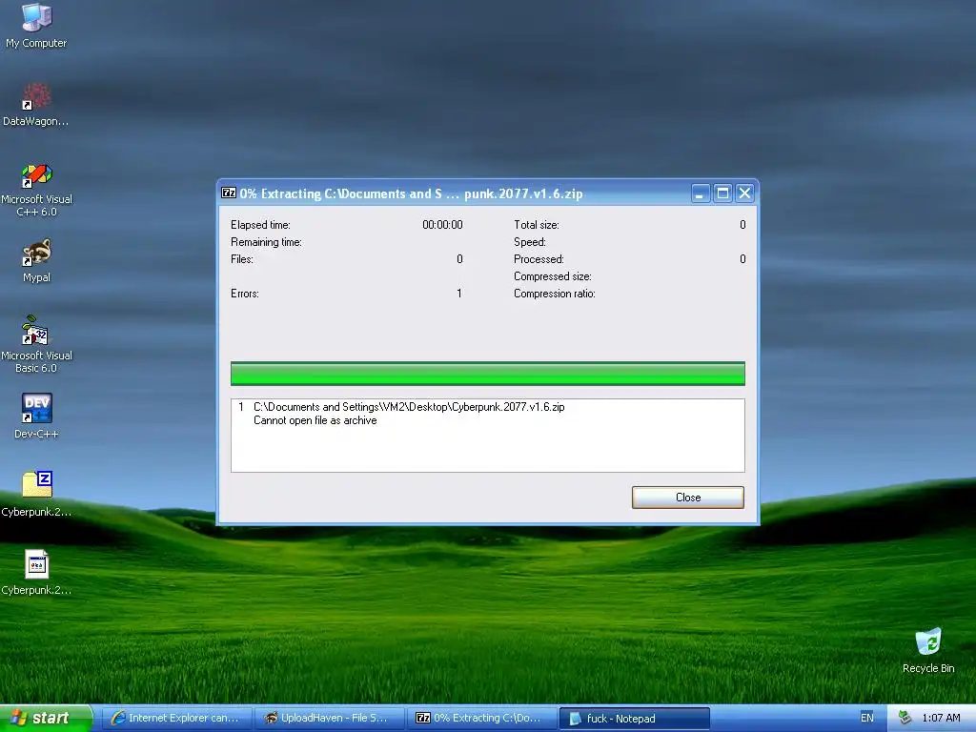The height and width of the screenshot is (732, 976).
Task: Click the 00:00:00 elapsed time value
Action: pyautogui.click(x=442, y=225)
